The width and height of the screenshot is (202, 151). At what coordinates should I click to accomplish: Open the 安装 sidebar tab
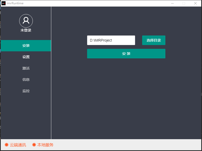(x=26, y=46)
